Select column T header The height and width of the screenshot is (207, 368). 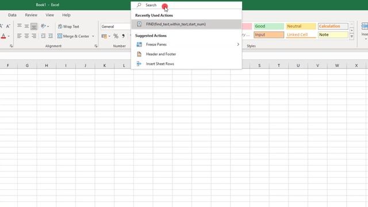[x=278, y=66]
